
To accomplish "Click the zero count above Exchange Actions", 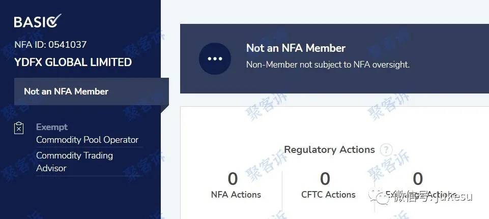I will pos(418,179).
